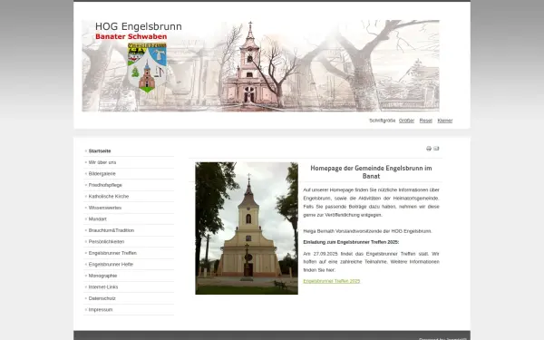Select Monographie from the menu
Image resolution: width=544 pixels, height=340 pixels.
(x=102, y=276)
